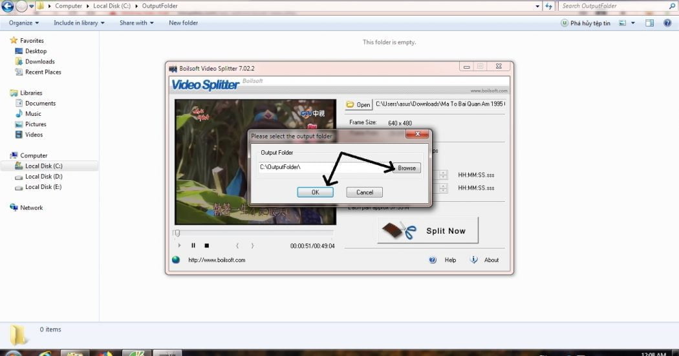Open the Organize menu in Explorer
This screenshot has height=356, width=679.
tap(24, 23)
